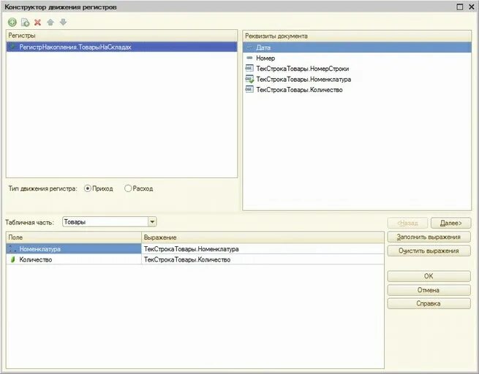Click expression cell ТекСтрокаТовары.Количество
This screenshot has width=479, height=374.
pos(263,259)
